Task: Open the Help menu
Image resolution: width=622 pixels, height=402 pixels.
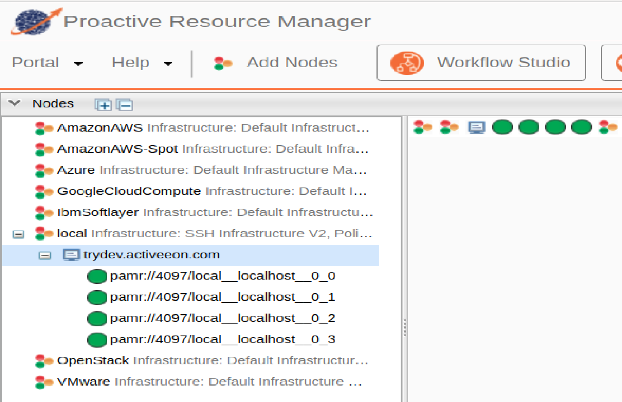Action: (142, 63)
